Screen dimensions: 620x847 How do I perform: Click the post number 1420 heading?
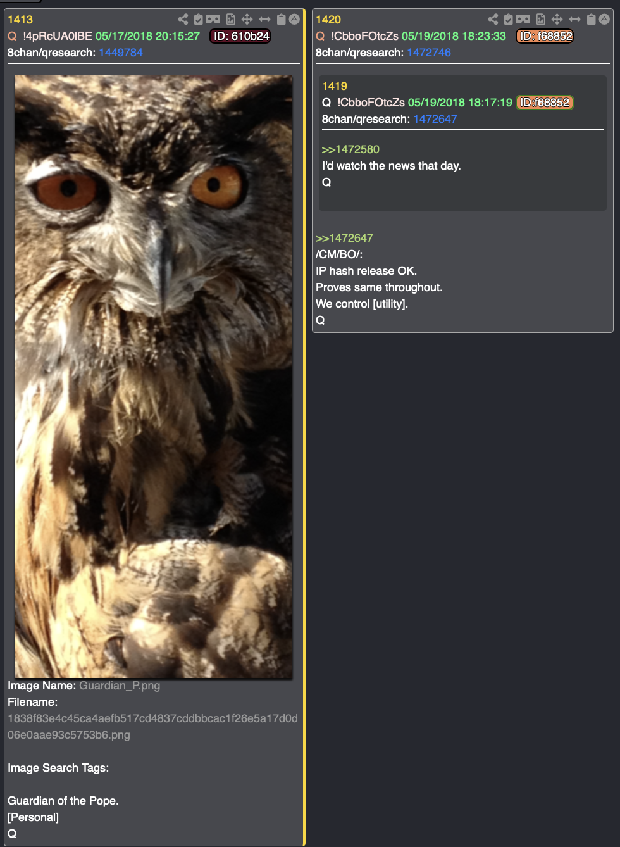pos(328,20)
